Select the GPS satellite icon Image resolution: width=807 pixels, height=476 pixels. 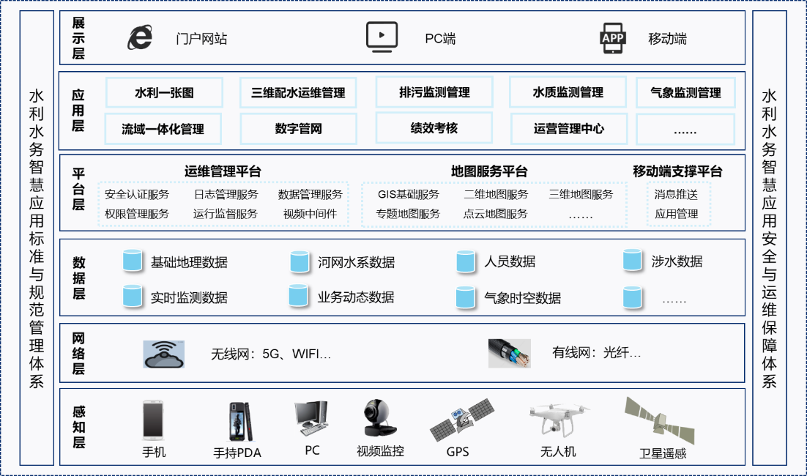coord(458,419)
